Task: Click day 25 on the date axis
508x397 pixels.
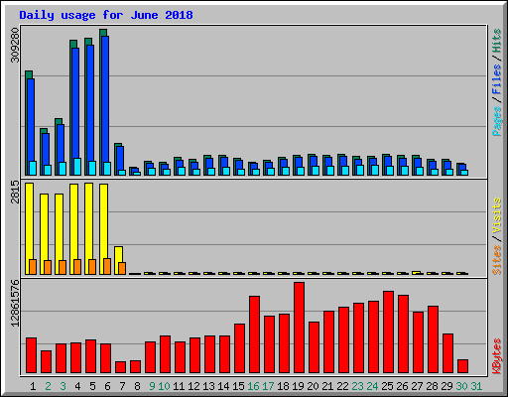Action: tap(387, 386)
